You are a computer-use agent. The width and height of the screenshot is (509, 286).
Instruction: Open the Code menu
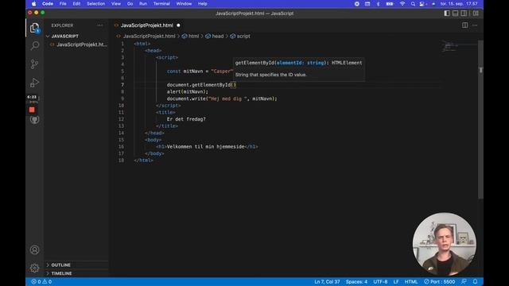click(48, 4)
